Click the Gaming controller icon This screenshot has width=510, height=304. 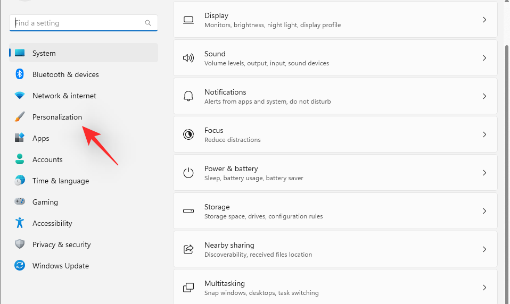tap(20, 202)
